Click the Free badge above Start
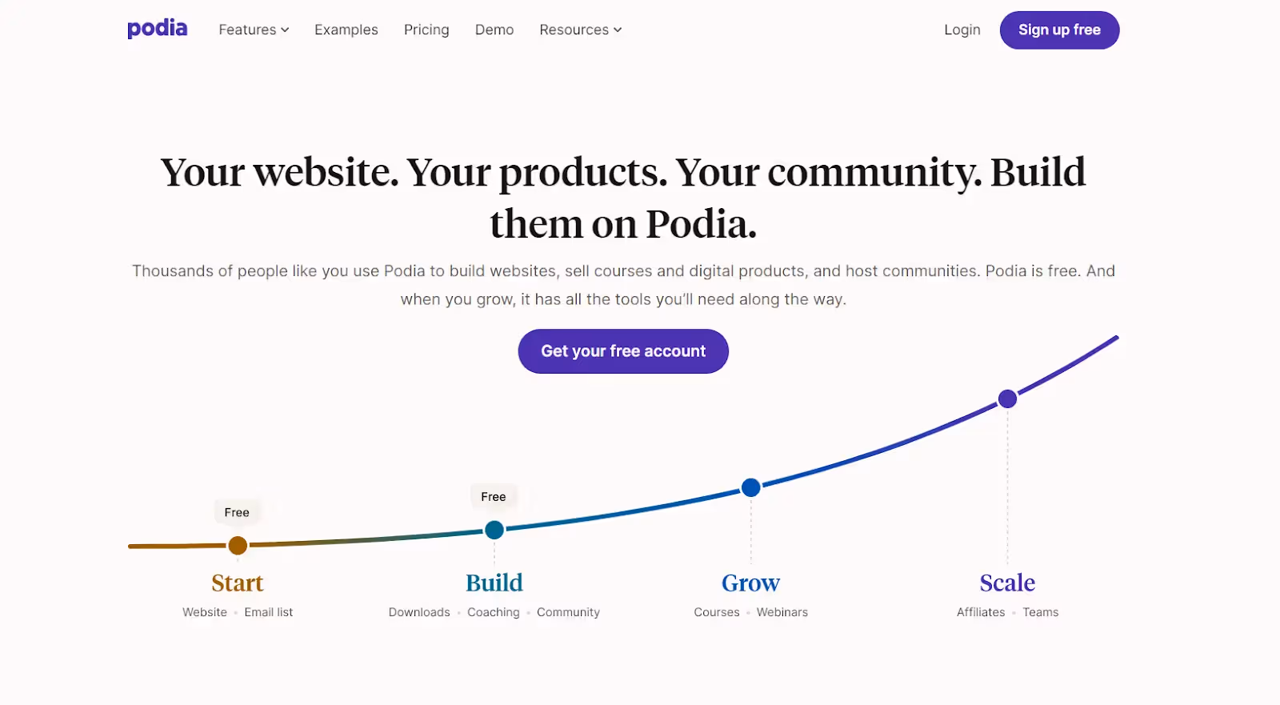 click(237, 511)
